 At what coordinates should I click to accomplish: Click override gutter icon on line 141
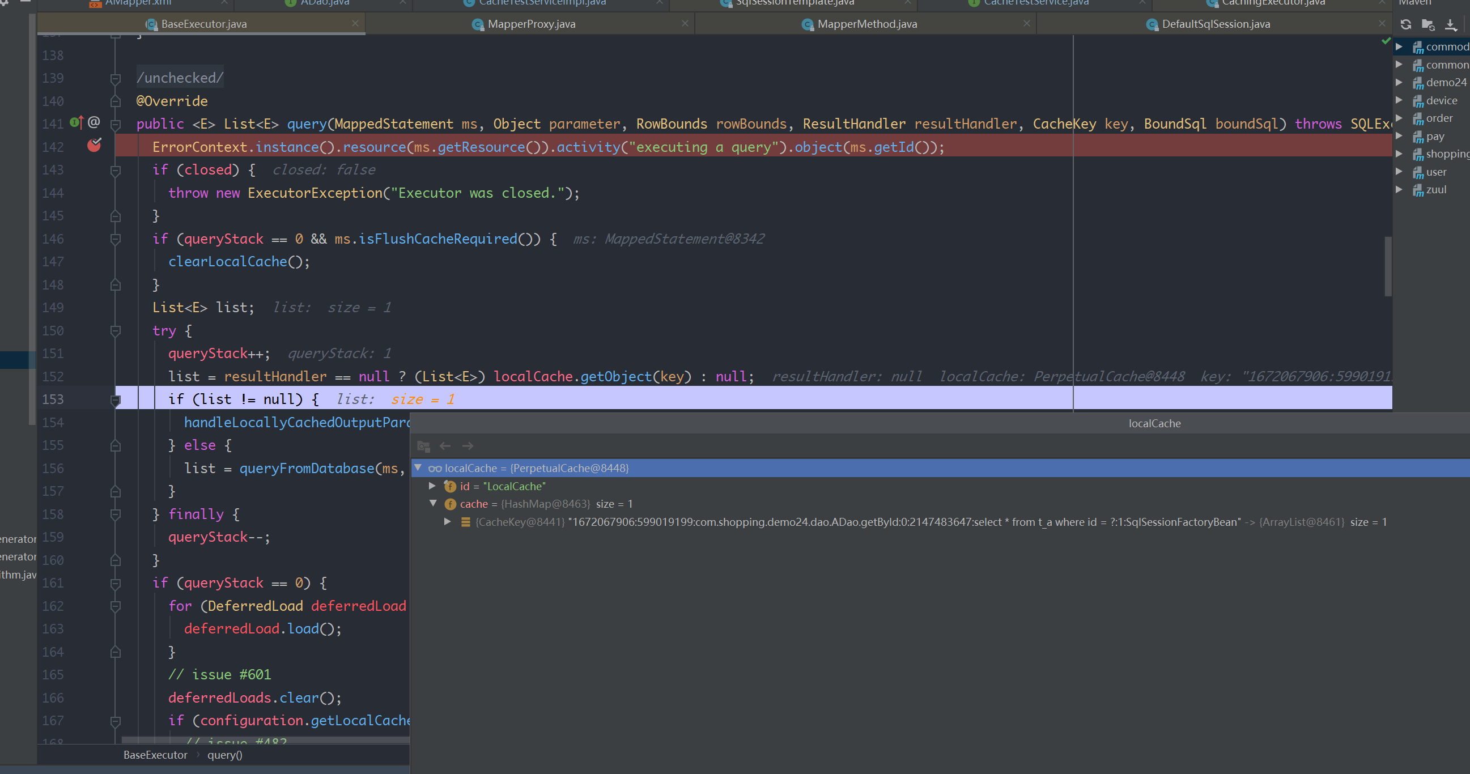click(77, 122)
